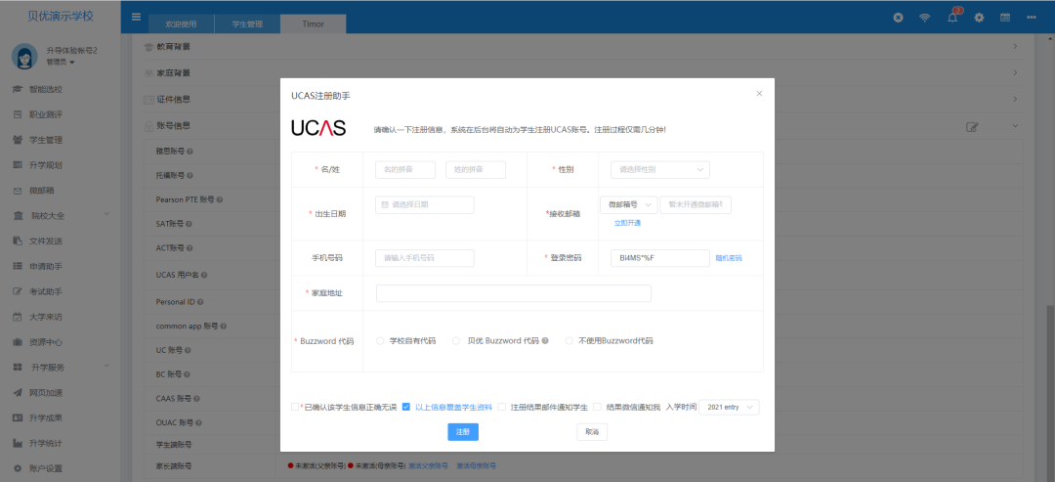1055x482 pixels.
Task: Check 已确认该学生信息正确无误 checkbox
Action: point(295,407)
